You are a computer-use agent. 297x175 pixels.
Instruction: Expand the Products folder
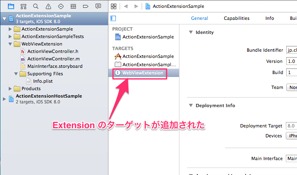(x=10, y=89)
